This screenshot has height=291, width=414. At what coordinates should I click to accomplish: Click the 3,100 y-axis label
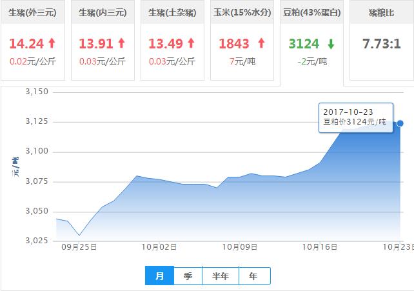[37, 151]
